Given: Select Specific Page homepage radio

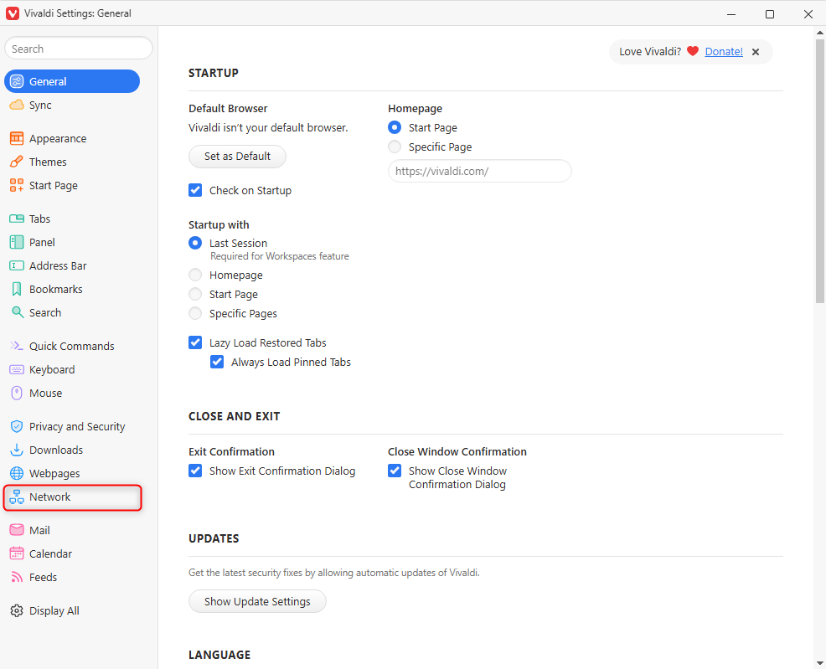Looking at the screenshot, I should point(395,147).
